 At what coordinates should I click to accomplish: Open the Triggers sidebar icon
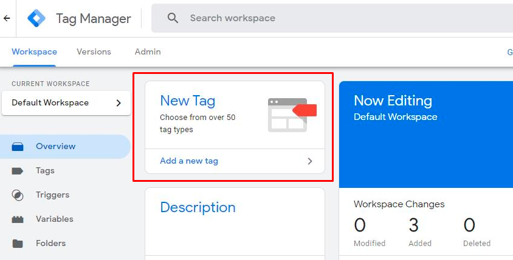(18, 195)
